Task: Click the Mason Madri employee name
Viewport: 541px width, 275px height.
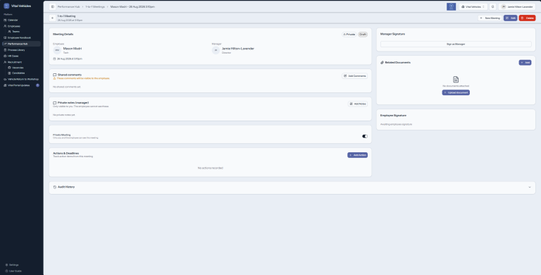Action: [73, 49]
